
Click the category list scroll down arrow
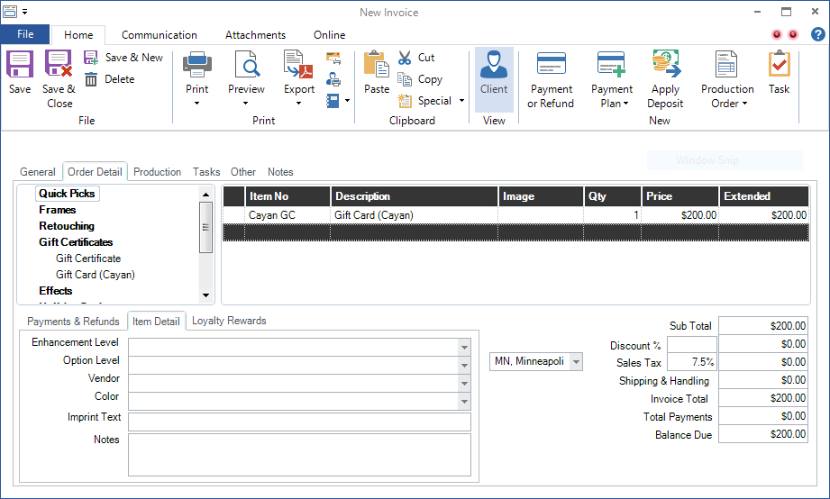(x=205, y=295)
